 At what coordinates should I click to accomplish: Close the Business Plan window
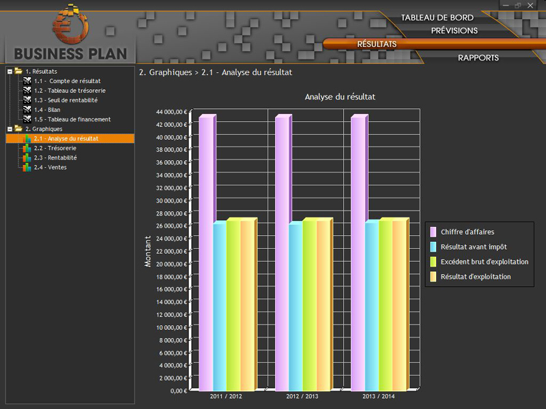pyautogui.click(x=530, y=5)
